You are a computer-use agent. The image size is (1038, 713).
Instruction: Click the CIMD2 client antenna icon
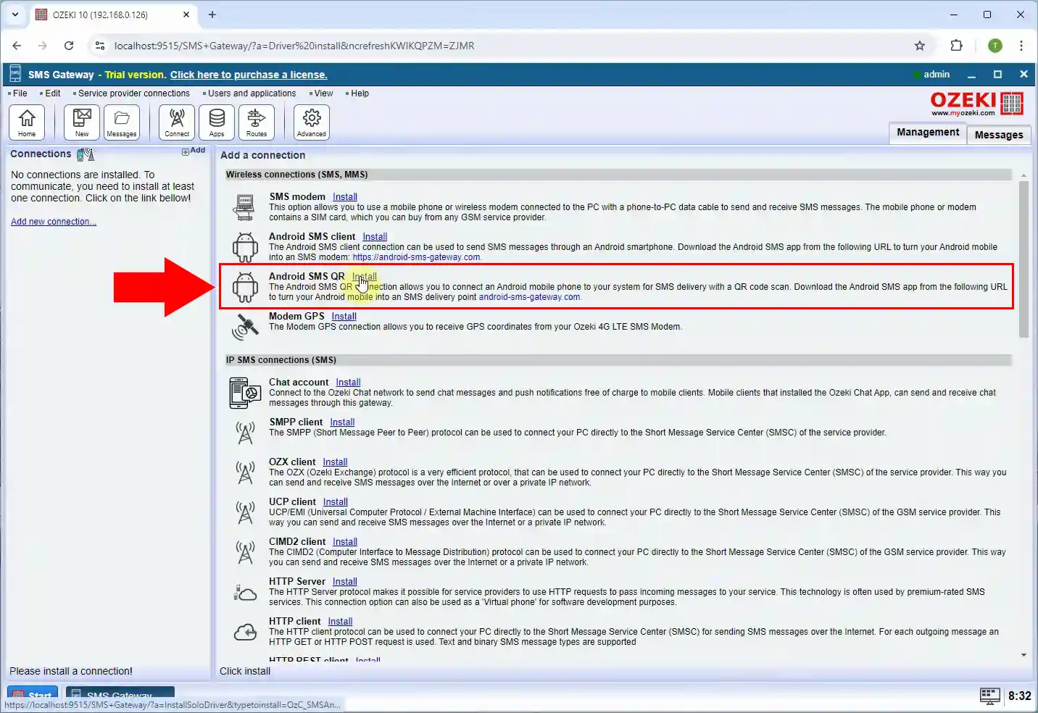click(x=245, y=552)
